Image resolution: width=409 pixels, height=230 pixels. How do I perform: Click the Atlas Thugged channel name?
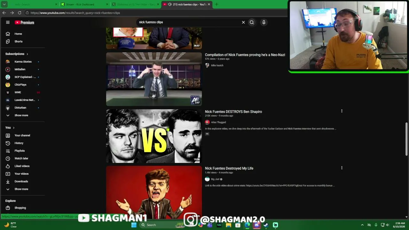(x=218, y=122)
